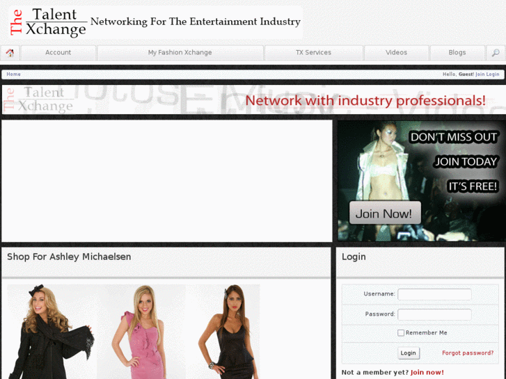This screenshot has width=506, height=379.
Task: Click the Login submit button
Action: point(409,353)
